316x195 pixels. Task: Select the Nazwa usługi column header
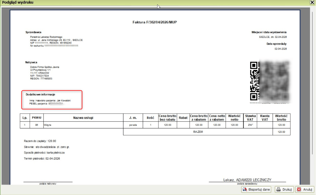pos(84,118)
